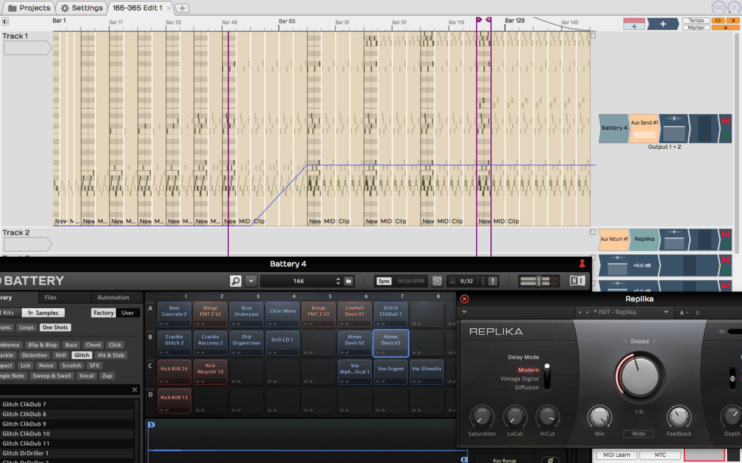Click the Battery engine settings icon beside BPM

click(x=437, y=281)
